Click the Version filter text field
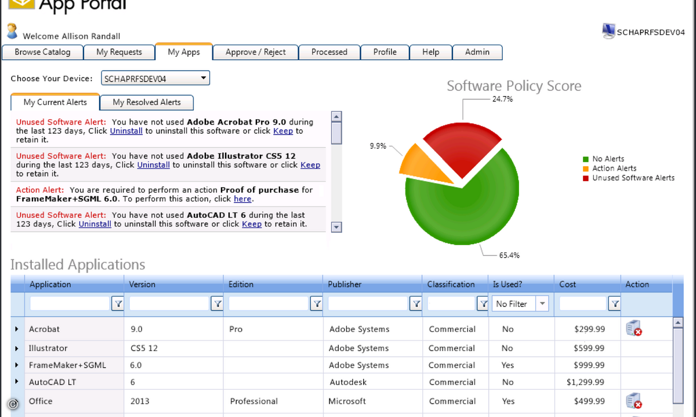Screen dimensions: 696x417 click(x=169, y=303)
